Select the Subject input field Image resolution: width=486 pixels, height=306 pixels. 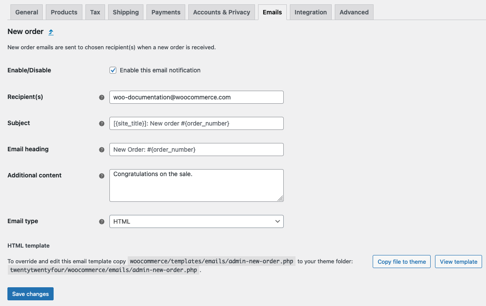tap(196, 123)
